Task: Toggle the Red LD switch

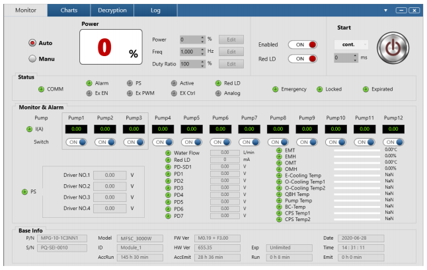Action: [x=303, y=59]
